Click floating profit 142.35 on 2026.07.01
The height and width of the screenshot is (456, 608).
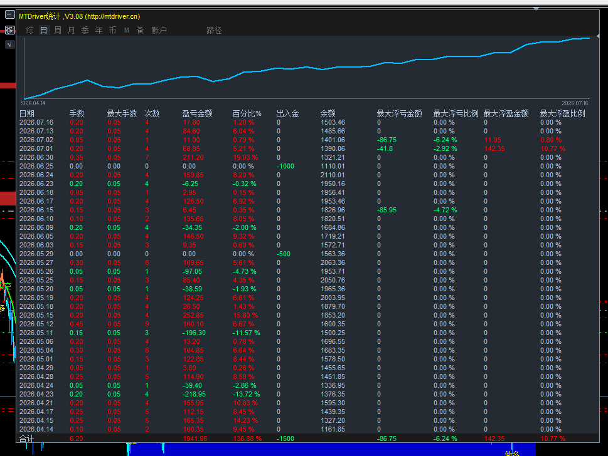pyautogui.click(x=494, y=148)
